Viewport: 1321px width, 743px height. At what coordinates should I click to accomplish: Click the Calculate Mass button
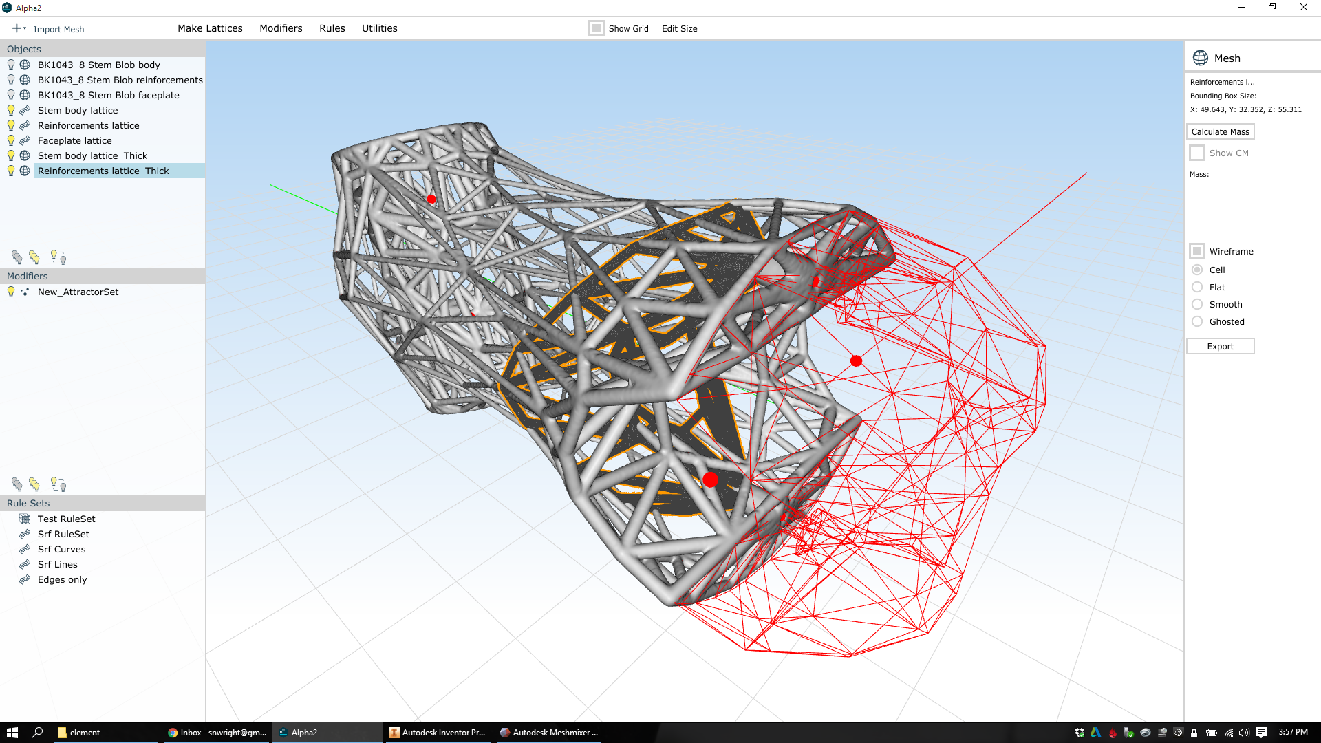pyautogui.click(x=1220, y=131)
